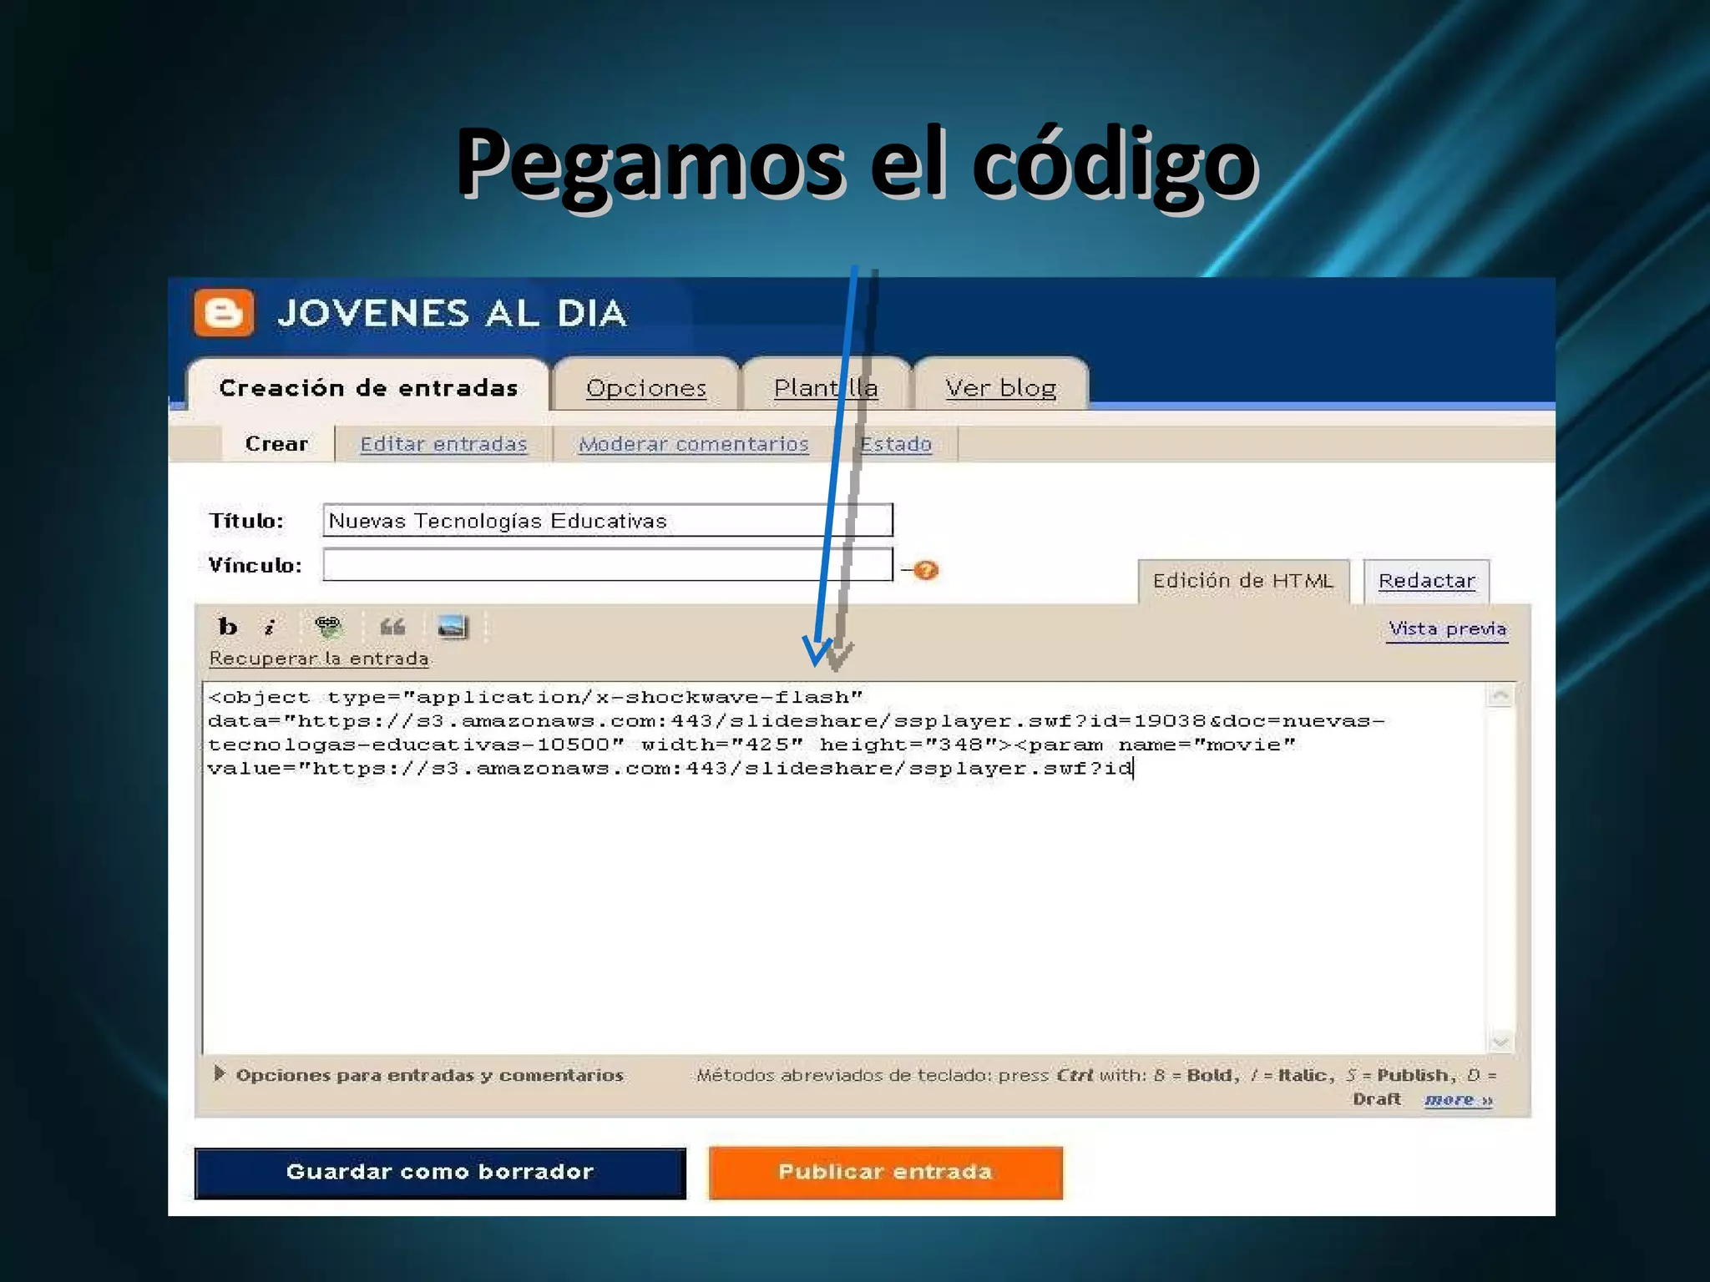Open Editar entradas link
The width and height of the screenshot is (1710, 1282).
(443, 443)
